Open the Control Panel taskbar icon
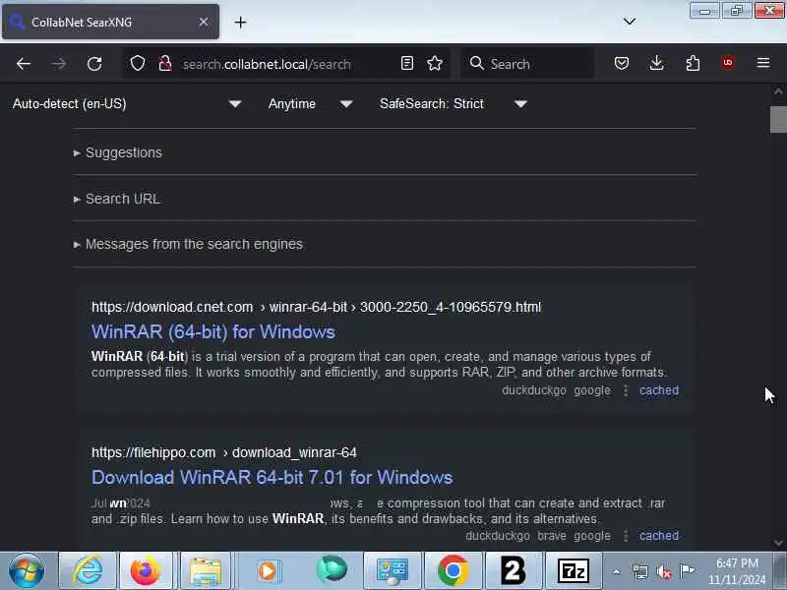 [x=393, y=571]
